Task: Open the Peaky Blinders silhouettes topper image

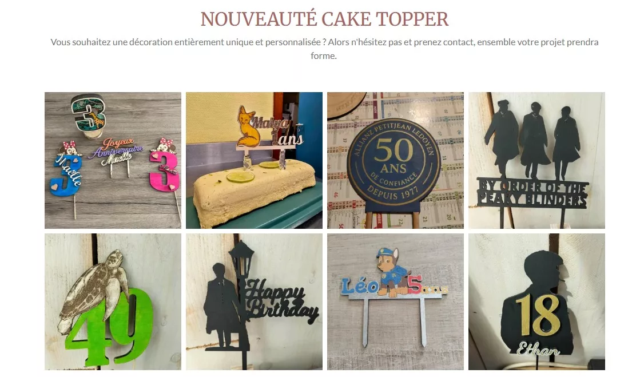Action: pos(536,160)
